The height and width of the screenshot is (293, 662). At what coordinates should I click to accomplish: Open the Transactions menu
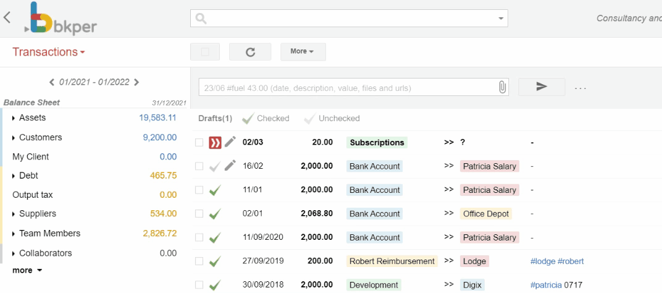point(49,52)
